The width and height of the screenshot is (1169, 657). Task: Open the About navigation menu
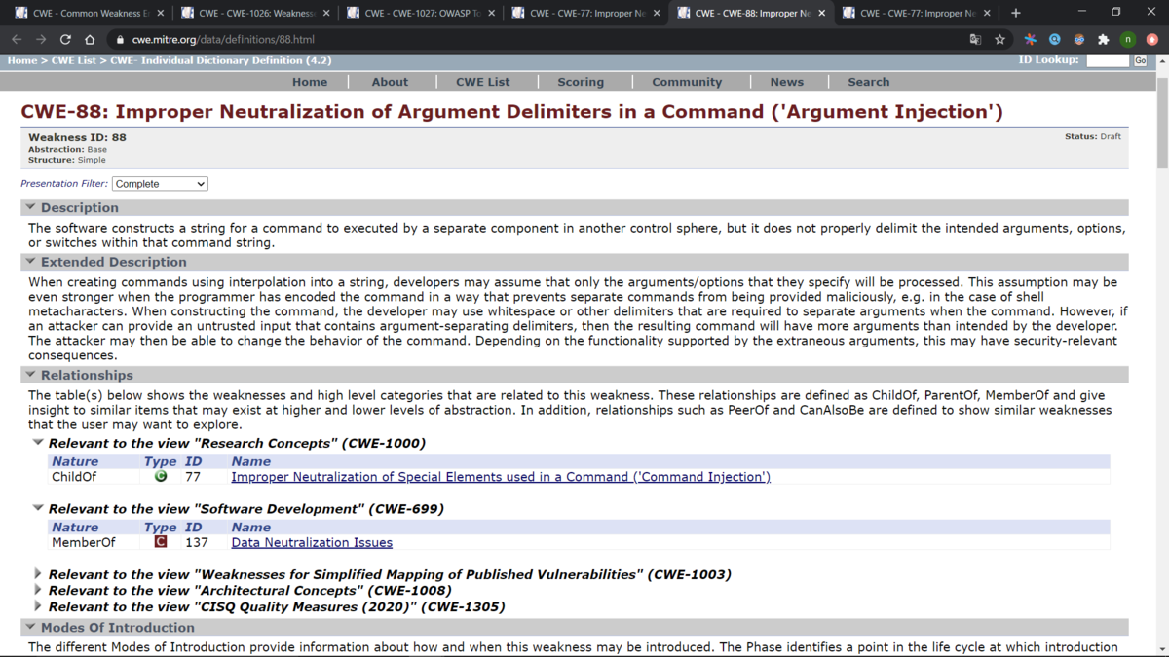point(390,82)
